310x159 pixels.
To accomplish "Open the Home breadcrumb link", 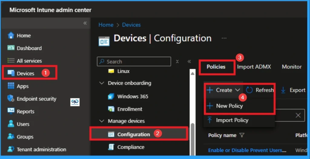I will pyautogui.click(x=106, y=25).
